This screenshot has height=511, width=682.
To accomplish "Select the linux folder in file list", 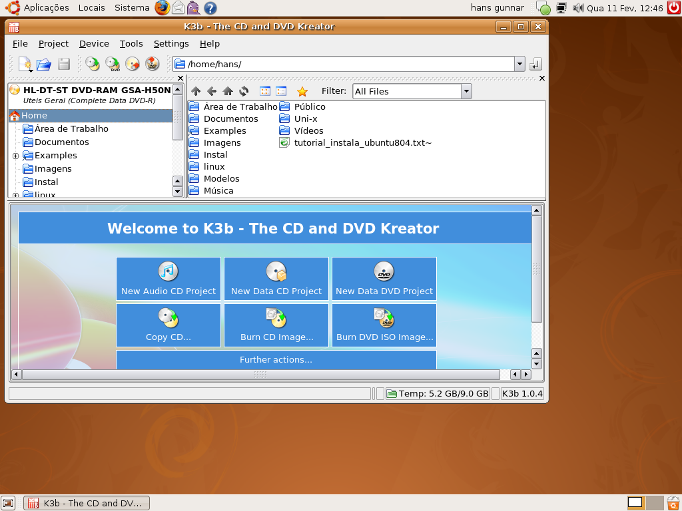I will 207,166.
